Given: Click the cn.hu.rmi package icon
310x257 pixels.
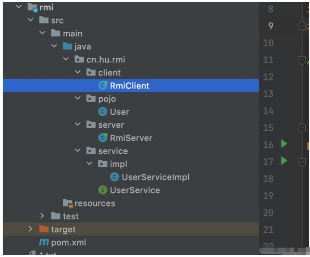Looking at the screenshot, I should (x=79, y=59).
